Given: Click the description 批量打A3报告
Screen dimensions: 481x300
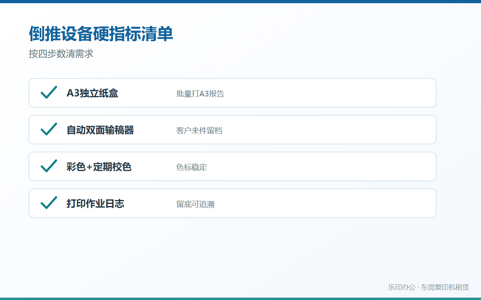Looking at the screenshot, I should pyautogui.click(x=200, y=94).
